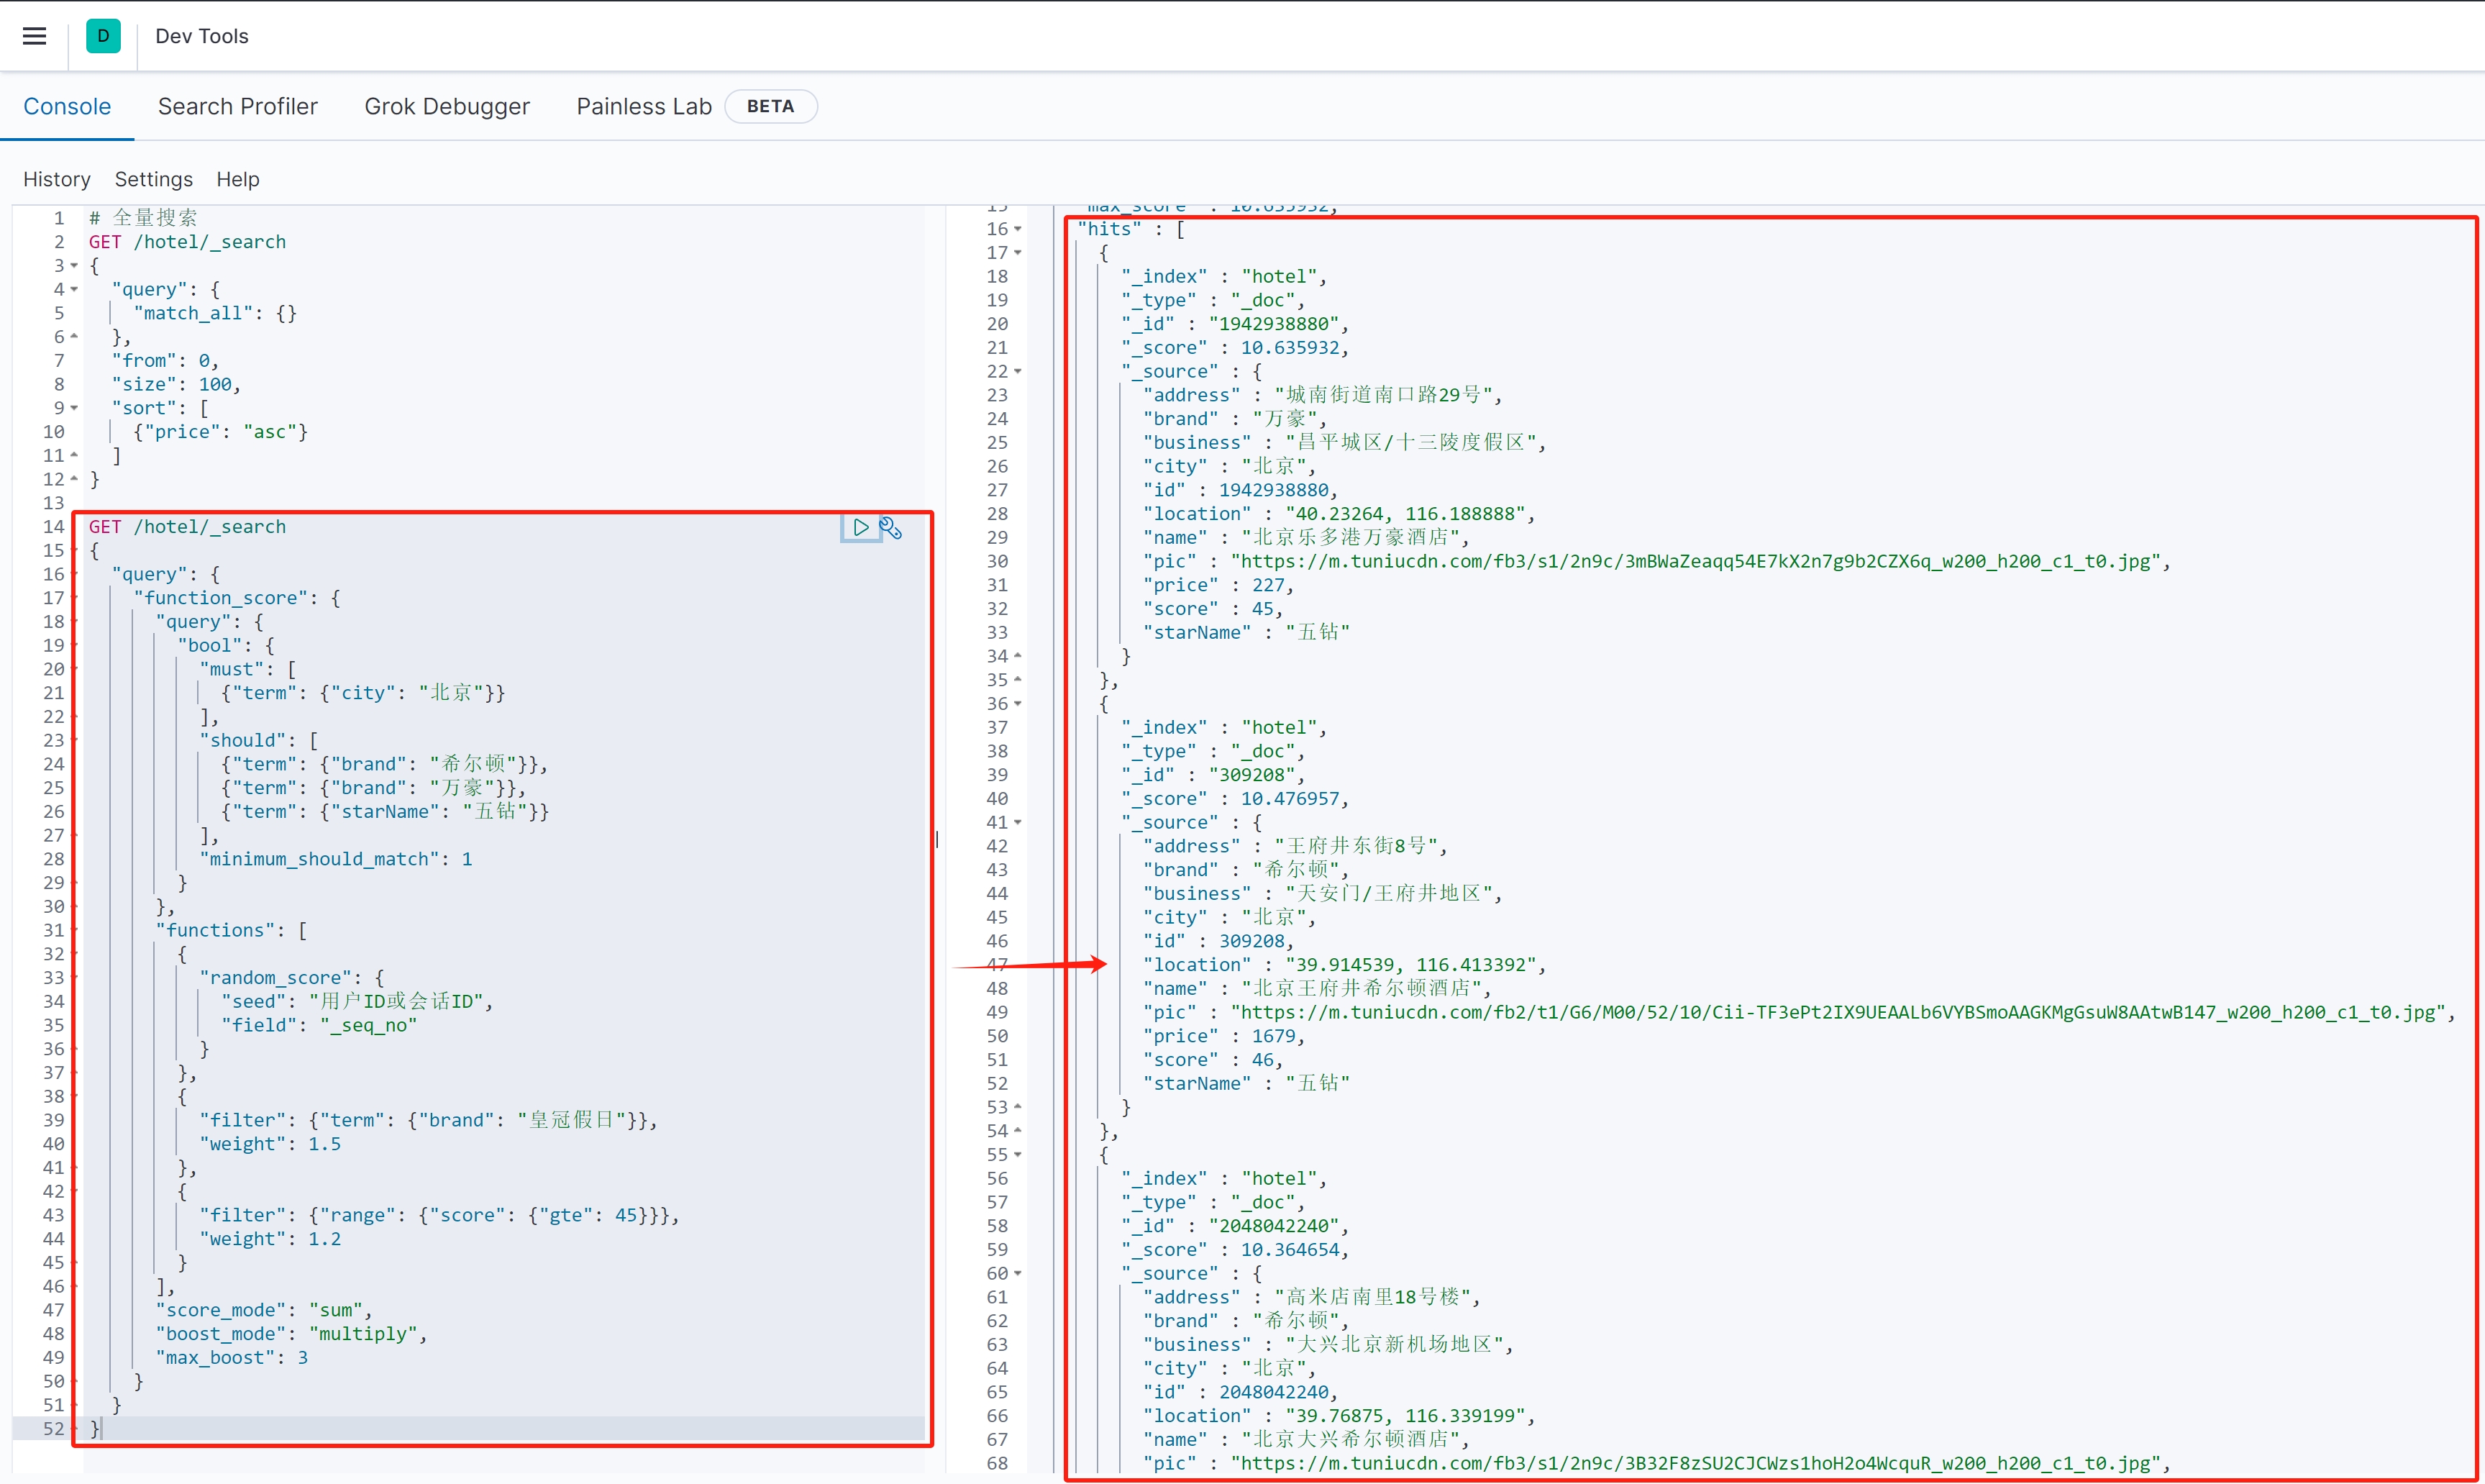Collapse _source block at output line 22
This screenshot has height=1484, width=2485.
(1018, 372)
